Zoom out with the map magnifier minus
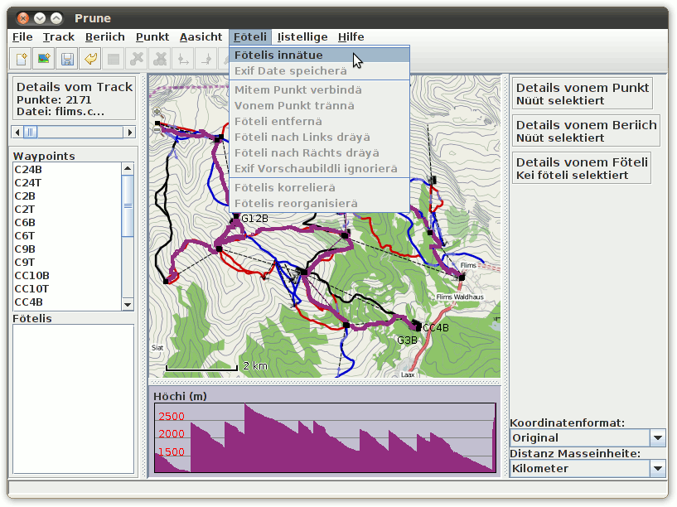The width and height of the screenshot is (677, 507). point(157,128)
